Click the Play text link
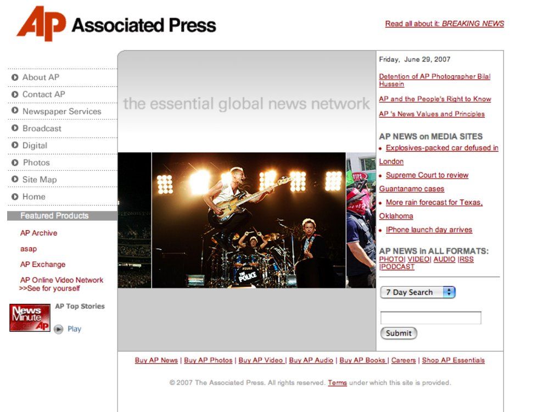Viewport: 549px width, 412px height. [74, 329]
